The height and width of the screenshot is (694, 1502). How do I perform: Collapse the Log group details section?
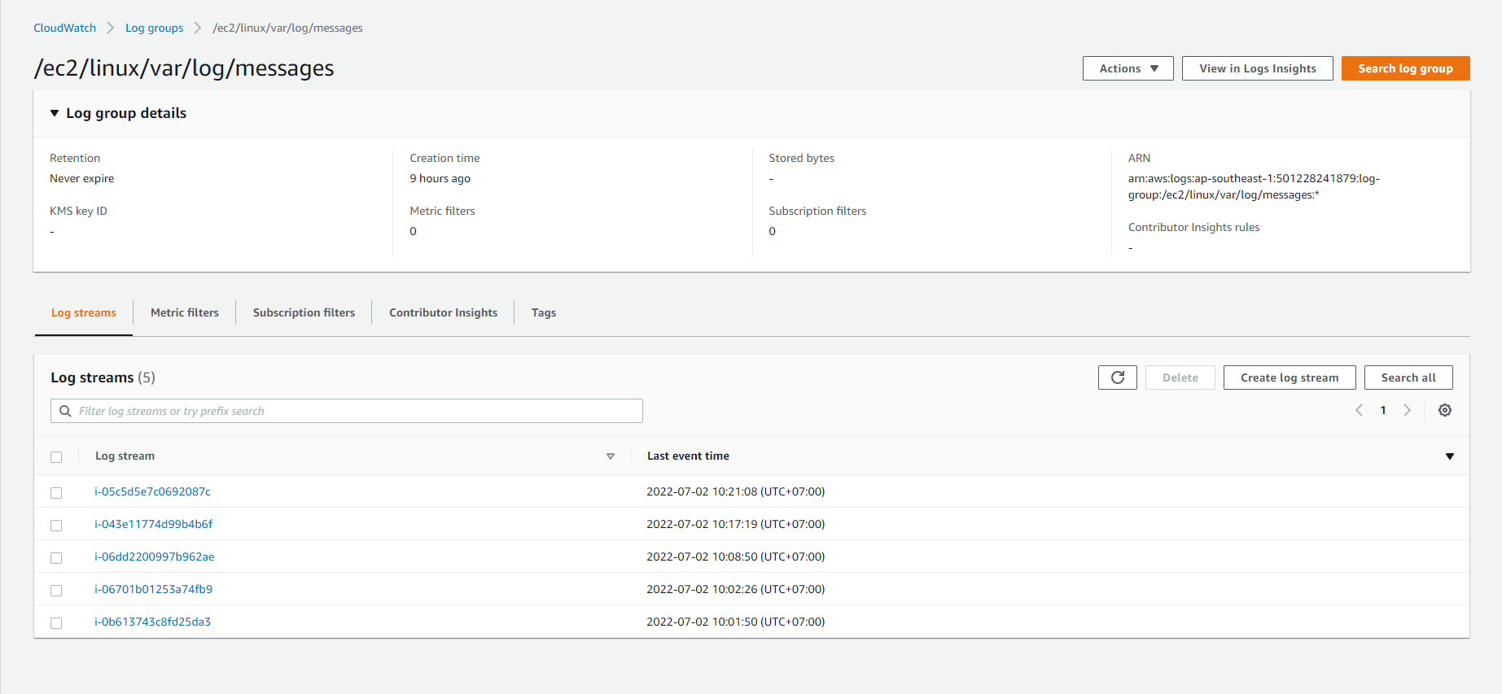tap(55, 113)
